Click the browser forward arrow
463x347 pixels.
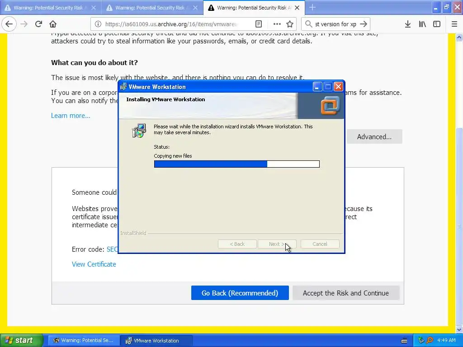(x=24, y=24)
